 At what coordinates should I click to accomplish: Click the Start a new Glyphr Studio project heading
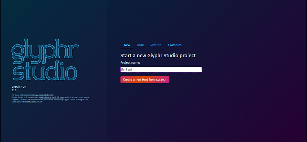coord(158,56)
